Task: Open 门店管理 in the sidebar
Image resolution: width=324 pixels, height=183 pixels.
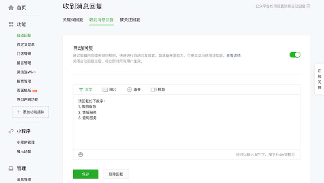Action: pos(24,54)
